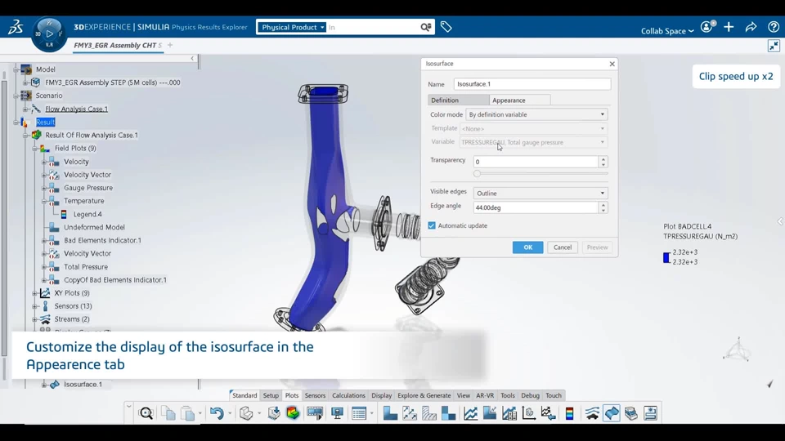Click the Transparency slider handle
The image size is (785, 441).
(x=477, y=173)
